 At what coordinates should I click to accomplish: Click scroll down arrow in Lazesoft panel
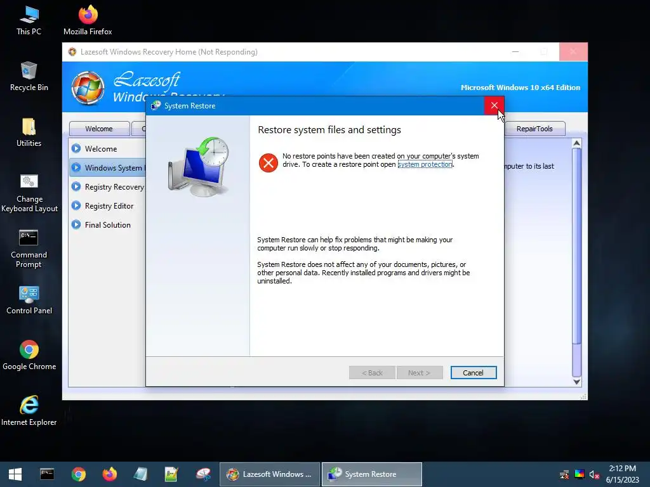point(576,382)
